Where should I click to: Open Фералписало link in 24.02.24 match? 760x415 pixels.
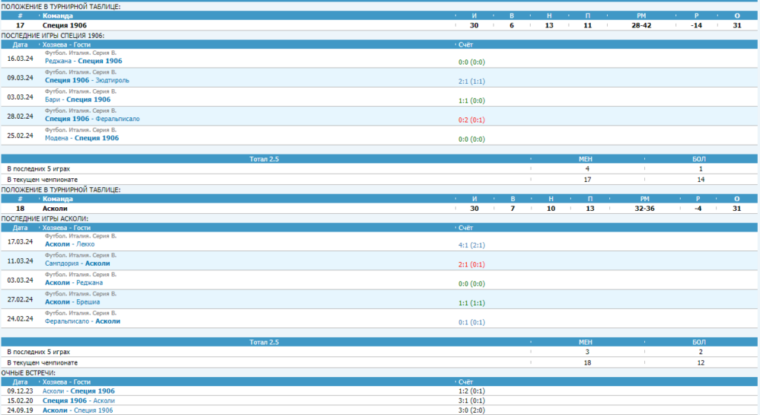click(x=67, y=321)
